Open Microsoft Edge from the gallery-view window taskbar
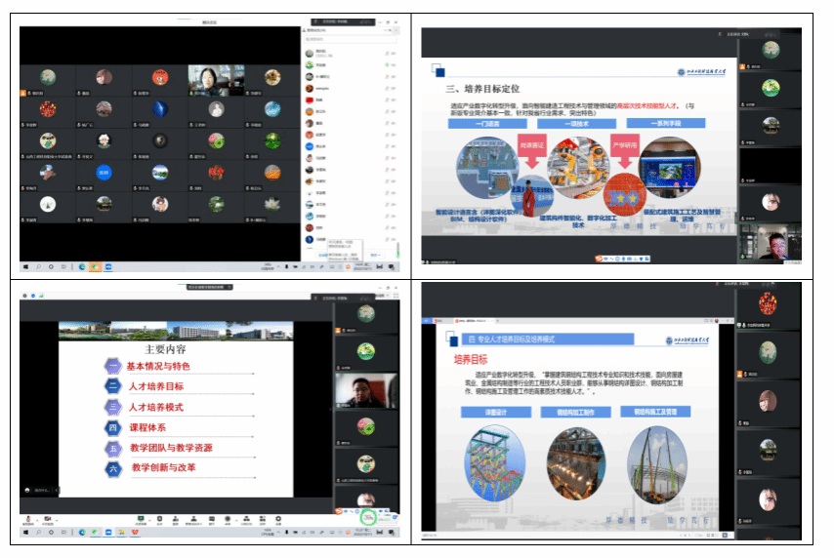The height and width of the screenshot is (558, 834). pos(81,266)
